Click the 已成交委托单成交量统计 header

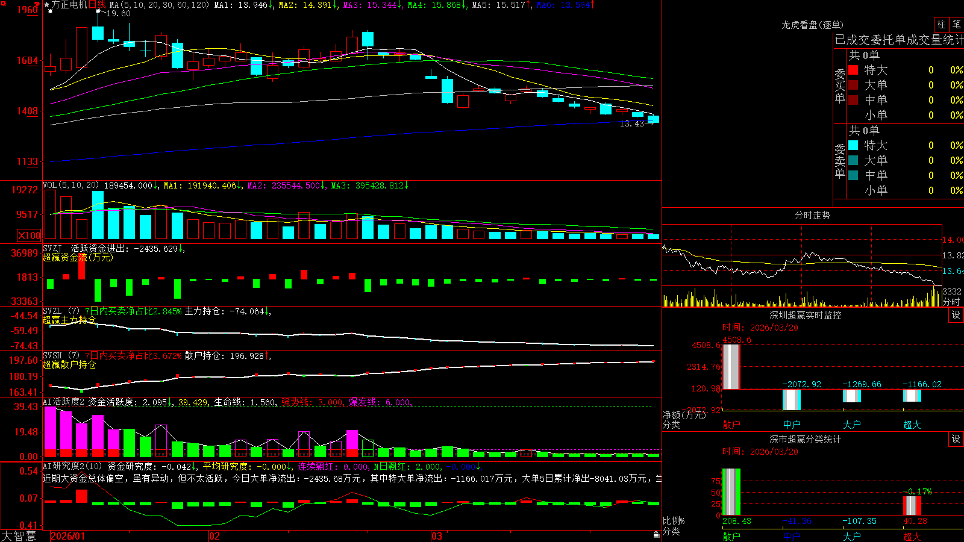point(899,40)
